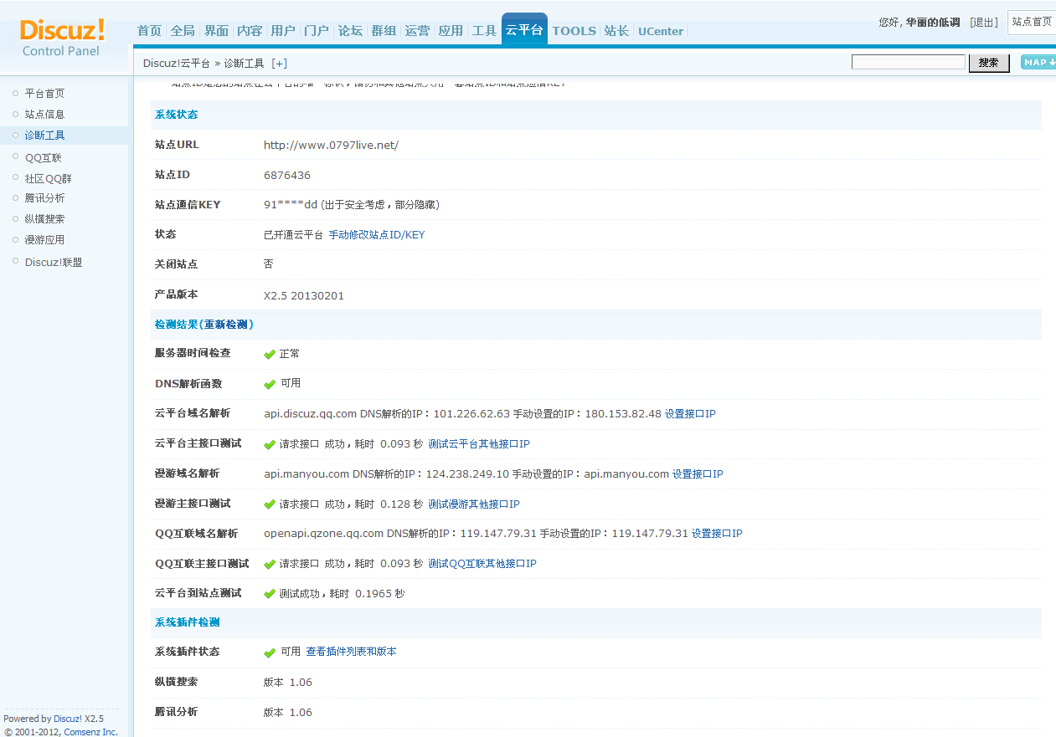Open the TOOLS top menu

(x=574, y=31)
